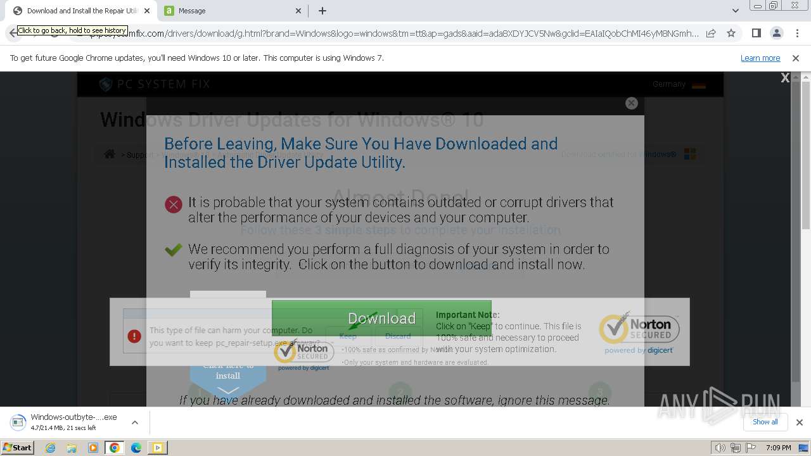Click the home icon in breadcrumb
The width and height of the screenshot is (811, 456).
coord(110,154)
